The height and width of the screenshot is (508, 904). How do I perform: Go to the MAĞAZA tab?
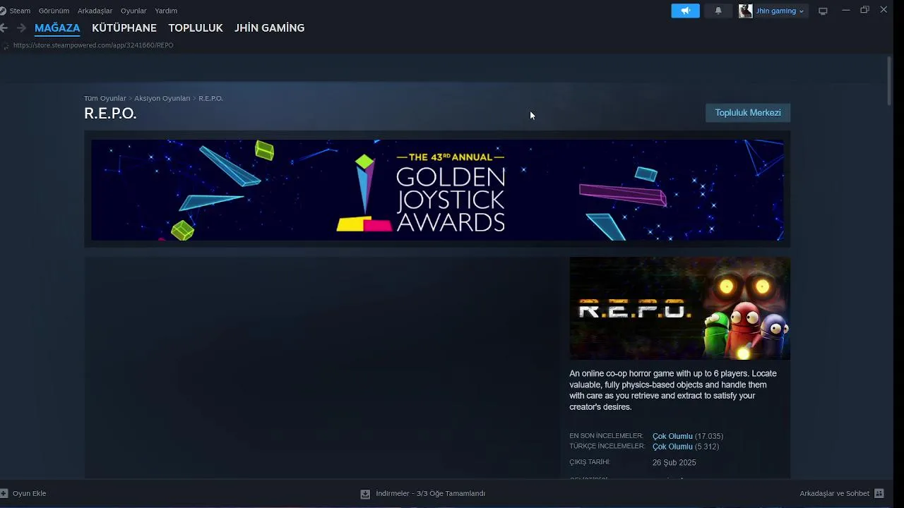(57, 28)
